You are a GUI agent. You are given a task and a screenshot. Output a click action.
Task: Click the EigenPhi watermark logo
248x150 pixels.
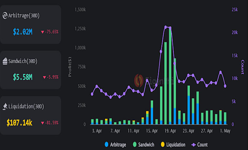pos(139,80)
